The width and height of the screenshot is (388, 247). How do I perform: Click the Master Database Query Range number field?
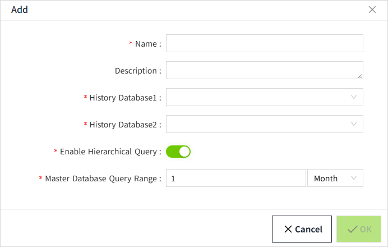coord(235,179)
